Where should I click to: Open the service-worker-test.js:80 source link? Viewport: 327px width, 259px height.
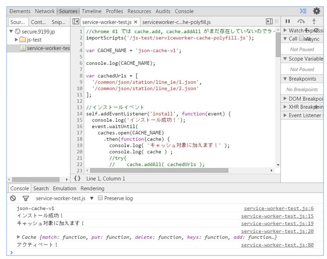(x=277, y=245)
